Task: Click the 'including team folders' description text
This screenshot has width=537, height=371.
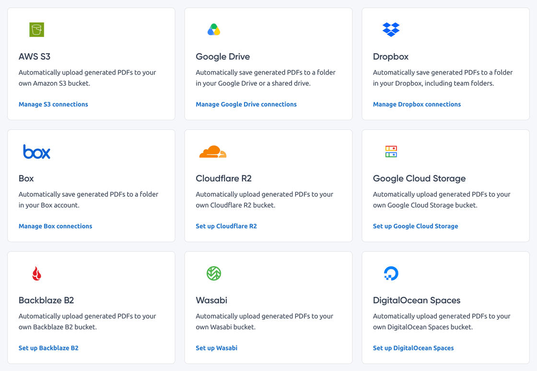Action: point(459,83)
